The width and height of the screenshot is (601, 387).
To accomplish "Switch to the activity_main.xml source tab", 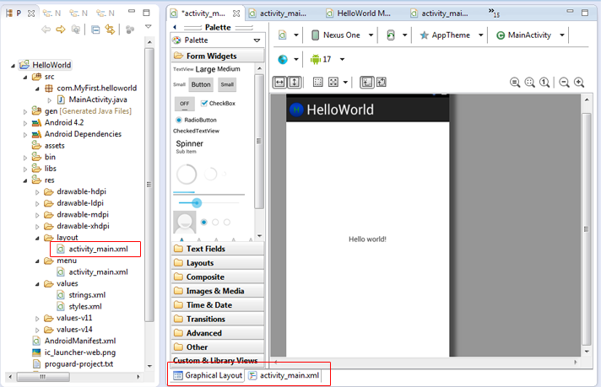I will (284, 375).
